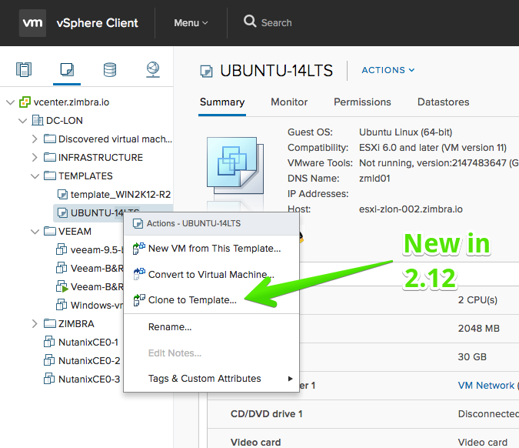Click the VM icon beside veeam-9.5
The width and height of the screenshot is (519, 448).
click(x=62, y=249)
